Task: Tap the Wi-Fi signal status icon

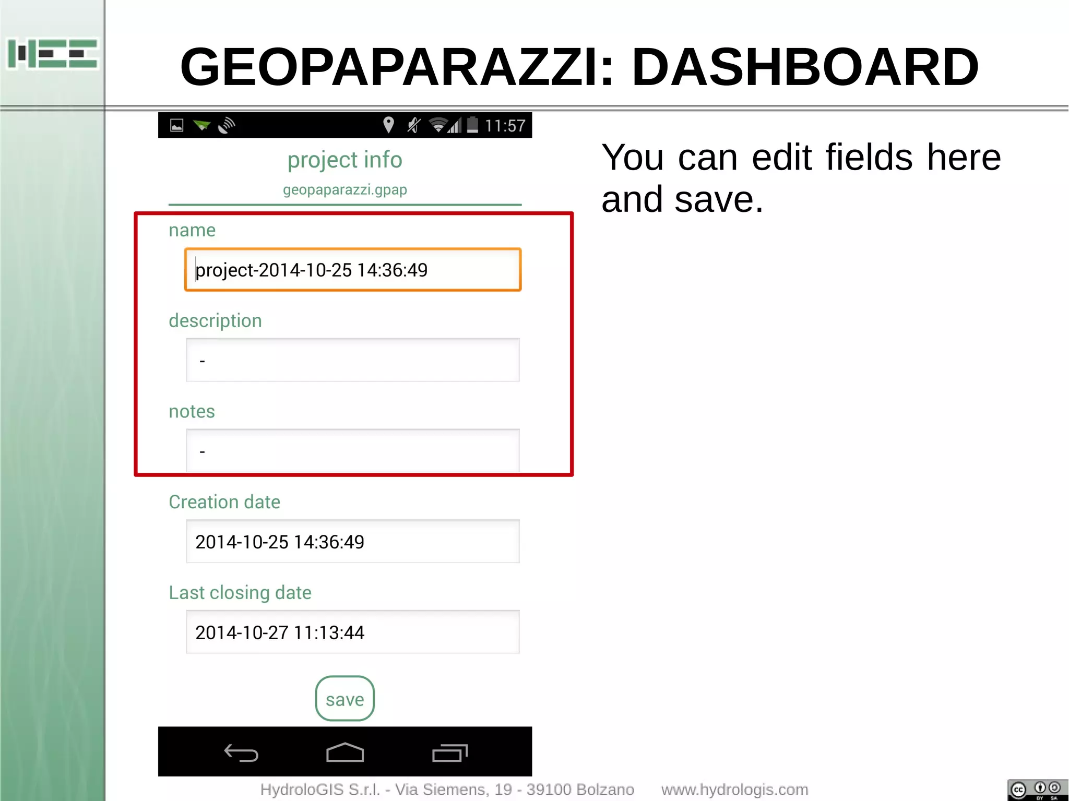Action: tap(437, 125)
